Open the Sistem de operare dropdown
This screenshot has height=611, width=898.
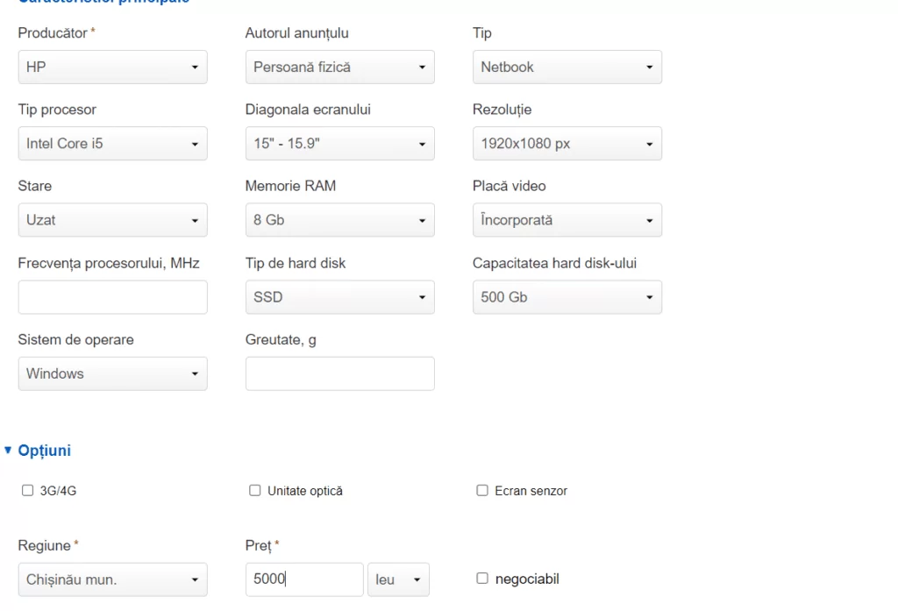click(x=113, y=374)
